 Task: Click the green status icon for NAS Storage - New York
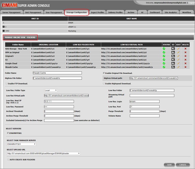coord(164,49)
